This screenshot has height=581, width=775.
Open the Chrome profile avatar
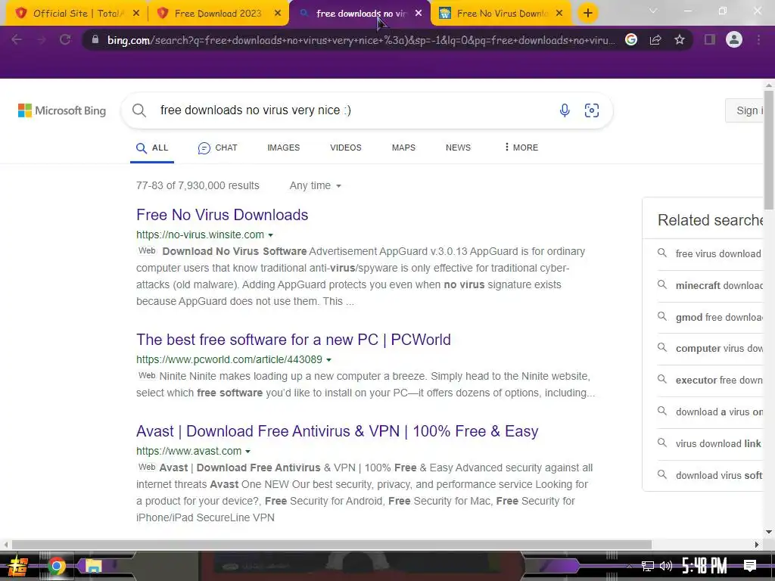click(x=734, y=39)
